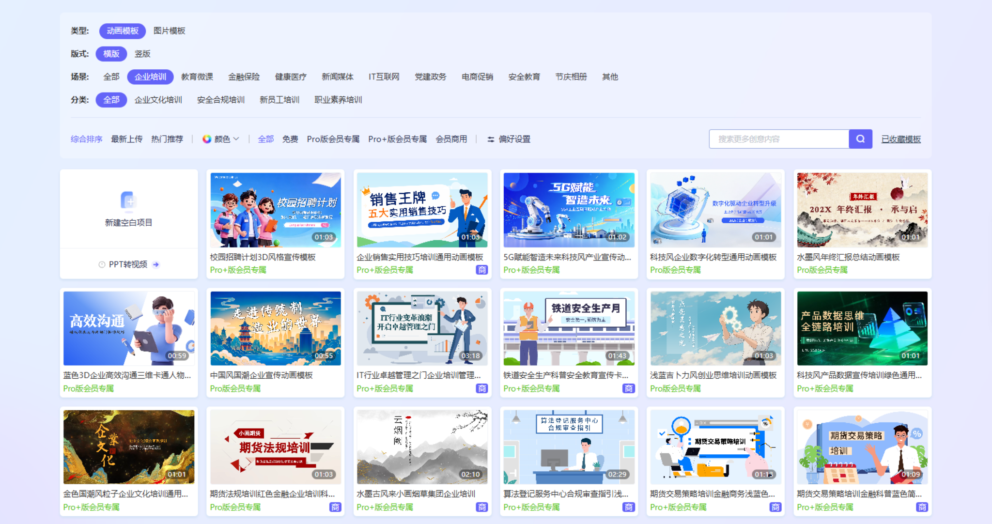992x524 pixels.
Task: Select 新员工培训 category
Action: tap(279, 100)
